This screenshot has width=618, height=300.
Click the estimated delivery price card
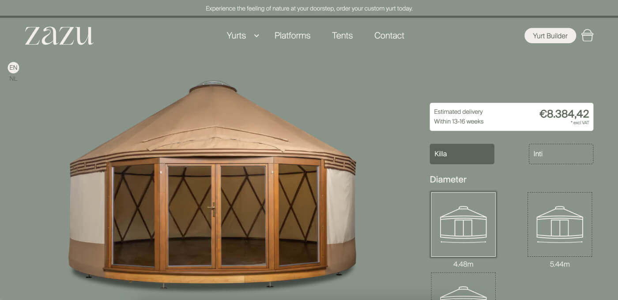511,116
